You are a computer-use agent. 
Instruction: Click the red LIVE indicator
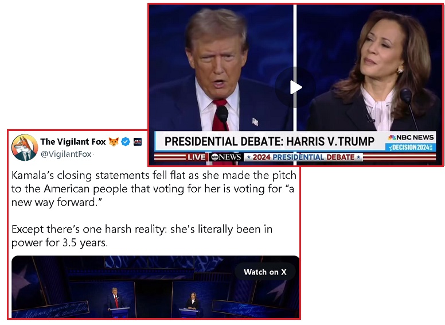pos(196,157)
